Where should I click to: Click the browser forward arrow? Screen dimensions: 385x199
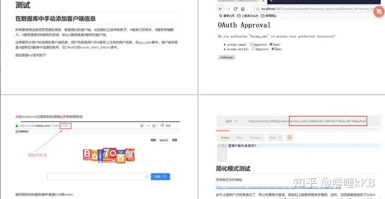tap(228, 9)
